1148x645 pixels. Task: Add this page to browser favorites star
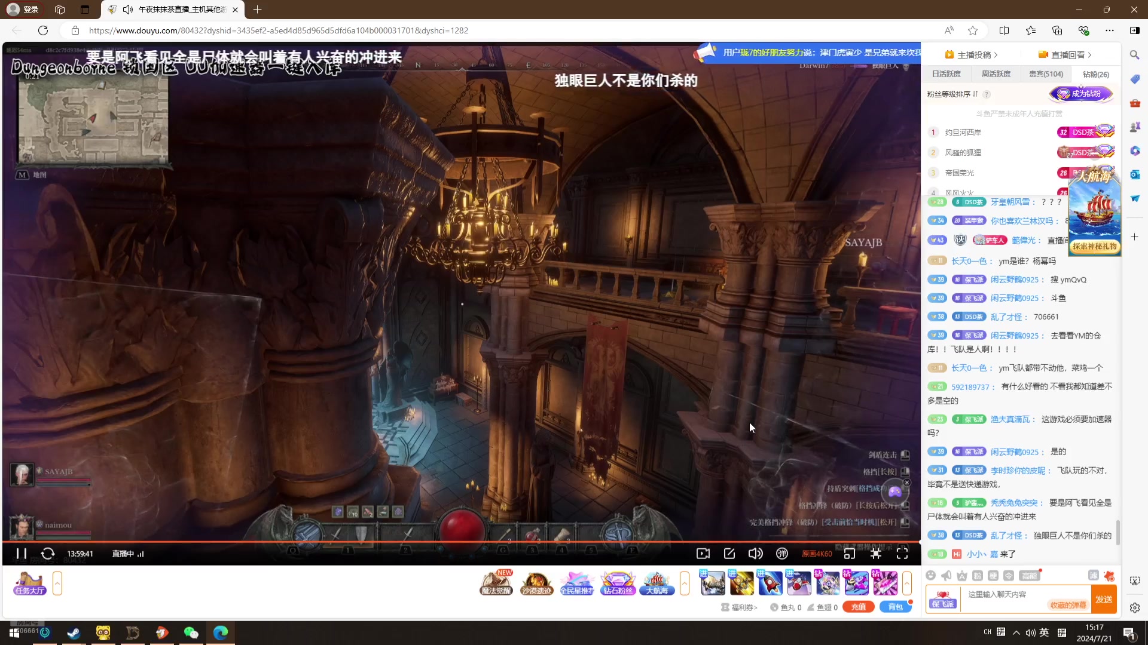coord(973,30)
